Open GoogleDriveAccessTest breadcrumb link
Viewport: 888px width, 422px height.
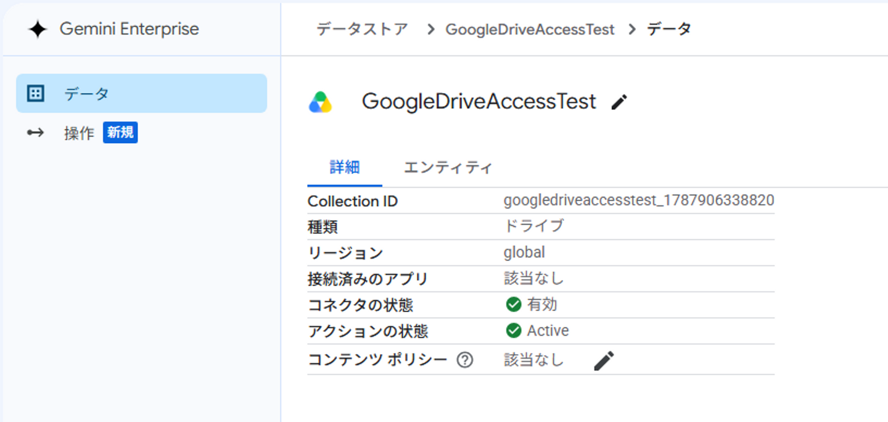coord(530,29)
